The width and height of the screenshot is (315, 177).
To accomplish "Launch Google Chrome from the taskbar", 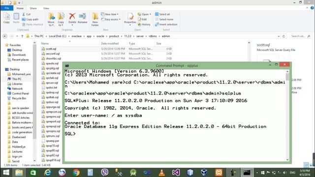I will click(76, 173).
